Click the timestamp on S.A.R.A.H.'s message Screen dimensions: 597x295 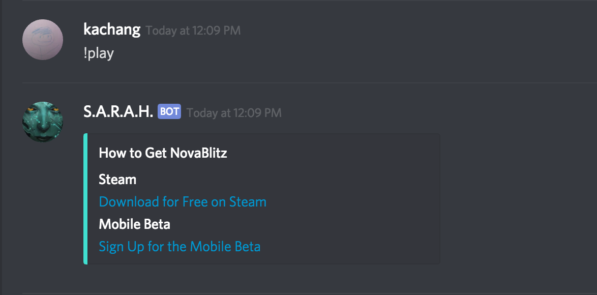click(234, 112)
